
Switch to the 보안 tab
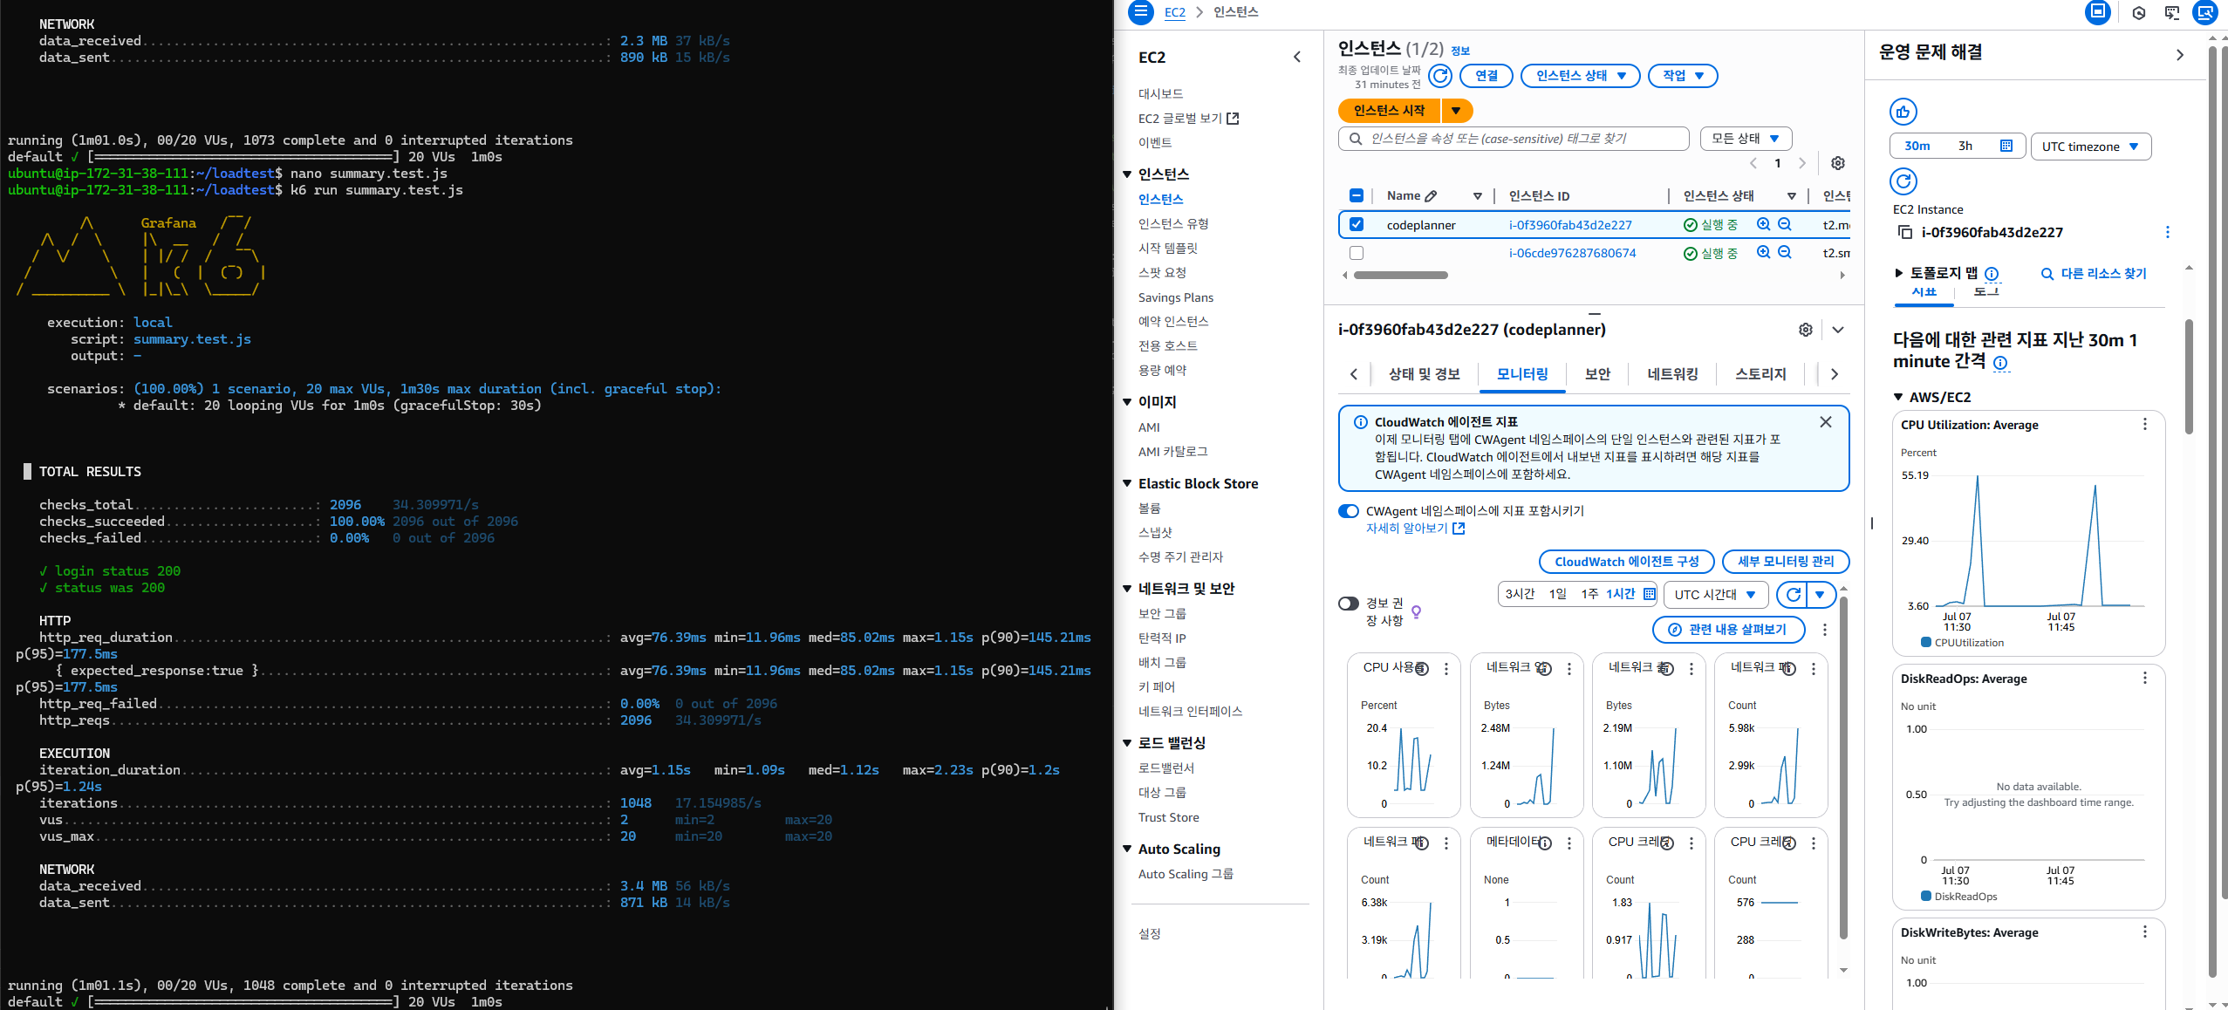click(x=1597, y=374)
